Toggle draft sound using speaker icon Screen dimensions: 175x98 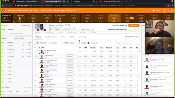coord(153,11)
